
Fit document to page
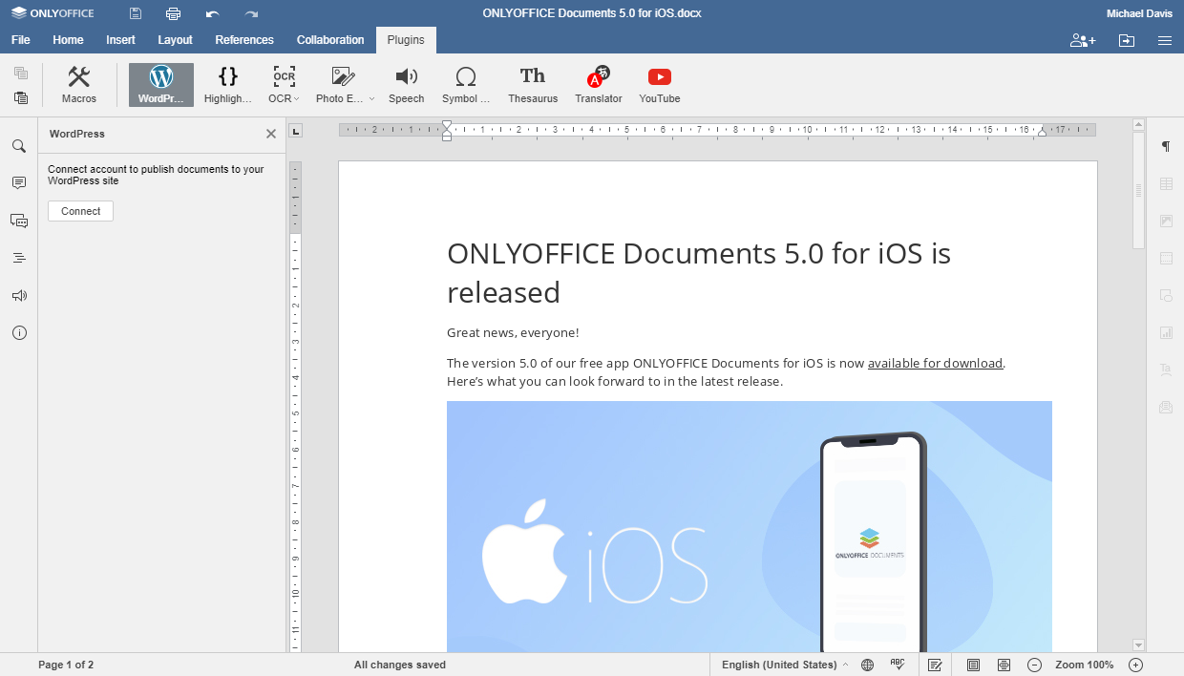973,665
